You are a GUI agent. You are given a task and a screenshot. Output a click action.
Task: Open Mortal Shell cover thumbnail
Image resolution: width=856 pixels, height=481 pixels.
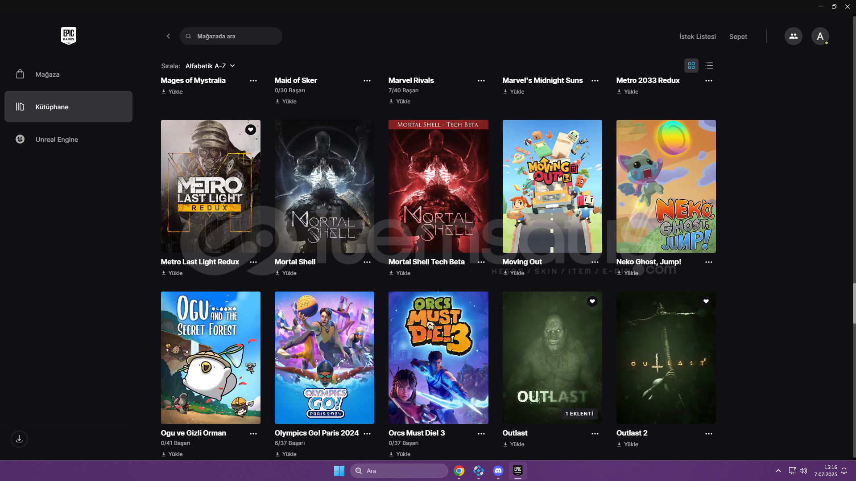tap(324, 186)
